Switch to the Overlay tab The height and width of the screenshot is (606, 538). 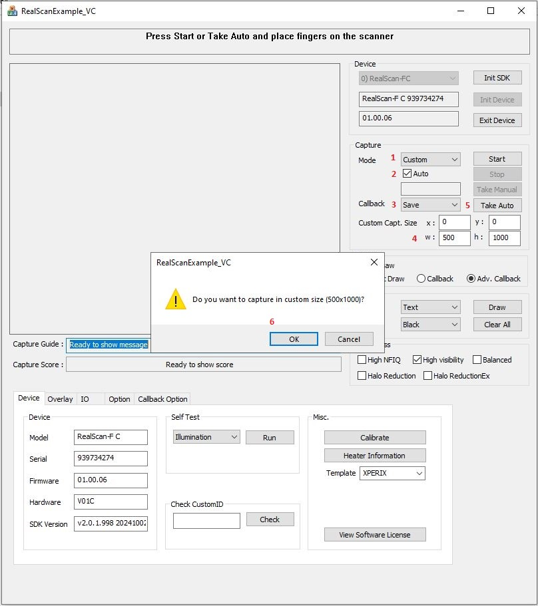click(x=60, y=399)
